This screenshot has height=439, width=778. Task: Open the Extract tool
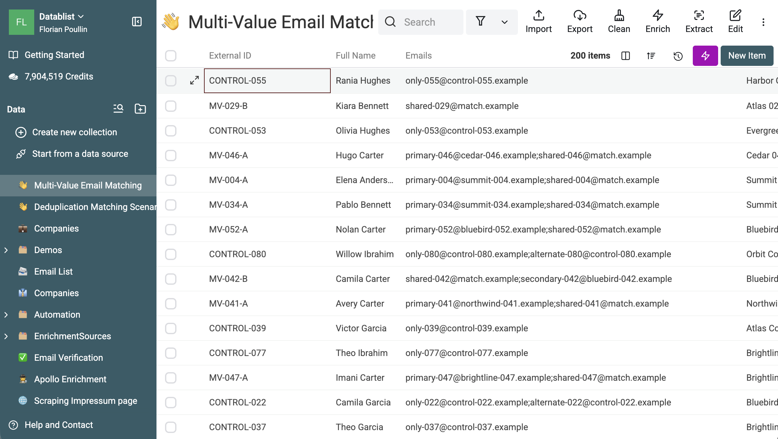699,22
